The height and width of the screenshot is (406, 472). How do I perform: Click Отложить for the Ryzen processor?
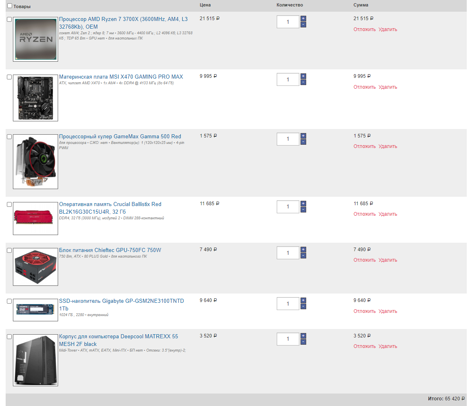[365, 29]
